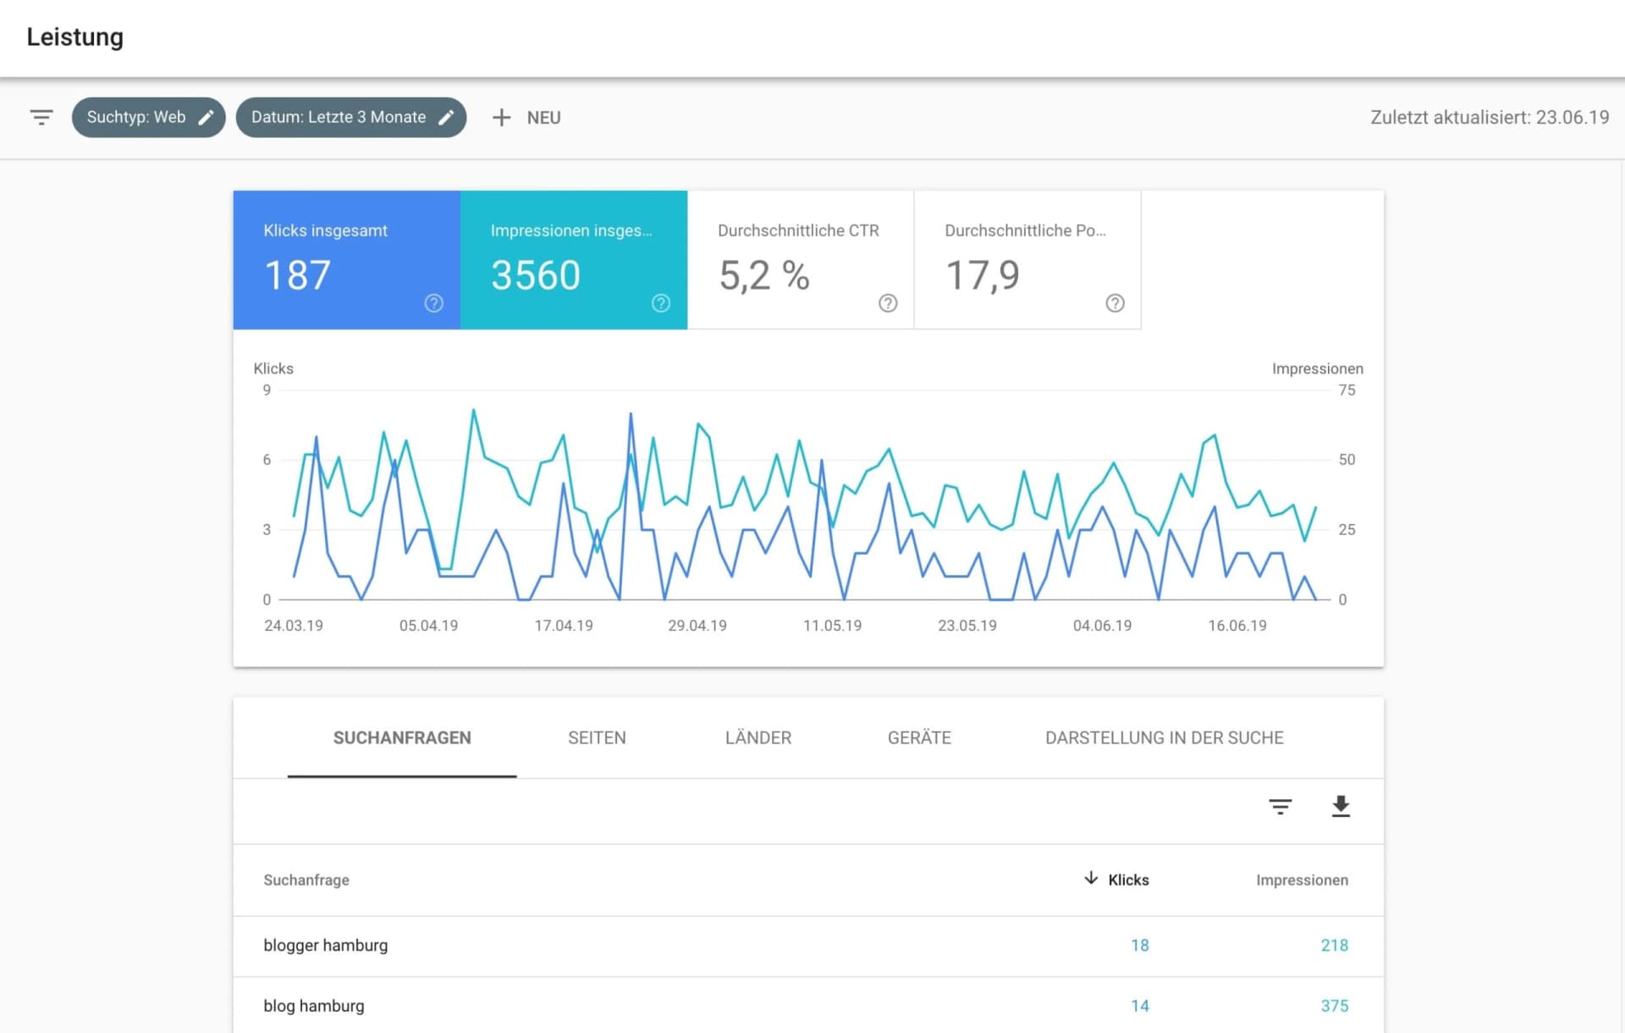The image size is (1625, 1033).
Task: Open help icon on Durchschnittliche Position card
Action: tap(1114, 302)
